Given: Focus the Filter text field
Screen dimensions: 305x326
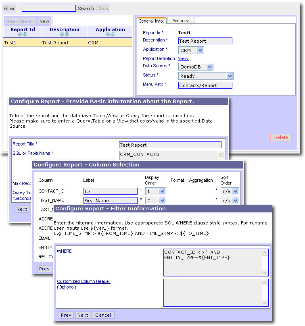Looking at the screenshot, I should tap(49, 8).
